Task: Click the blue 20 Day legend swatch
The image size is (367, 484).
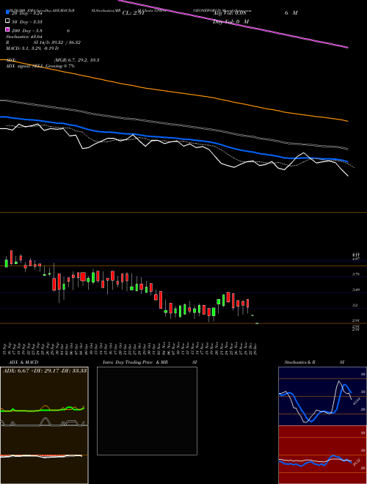Action: 7,12
